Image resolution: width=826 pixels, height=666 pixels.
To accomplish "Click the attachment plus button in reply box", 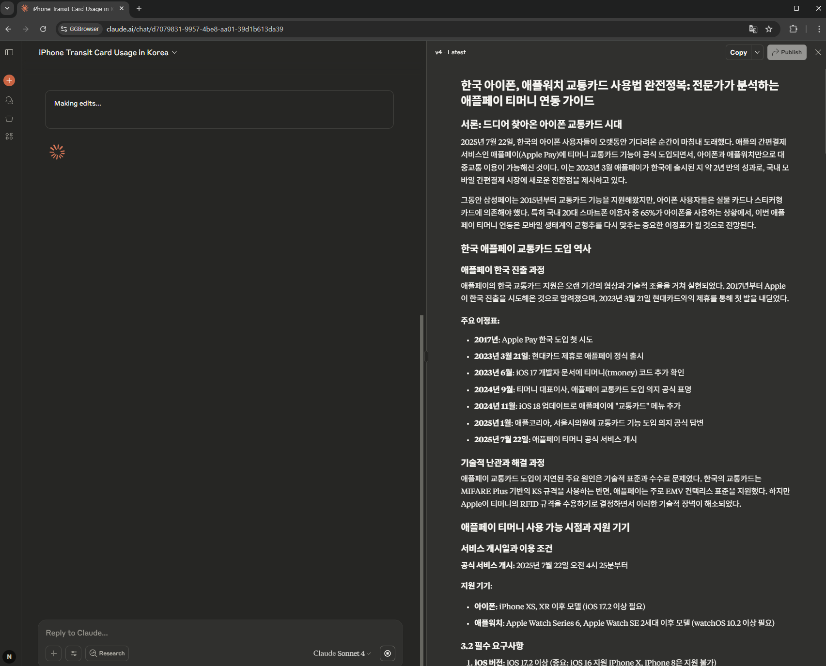I will (x=54, y=653).
